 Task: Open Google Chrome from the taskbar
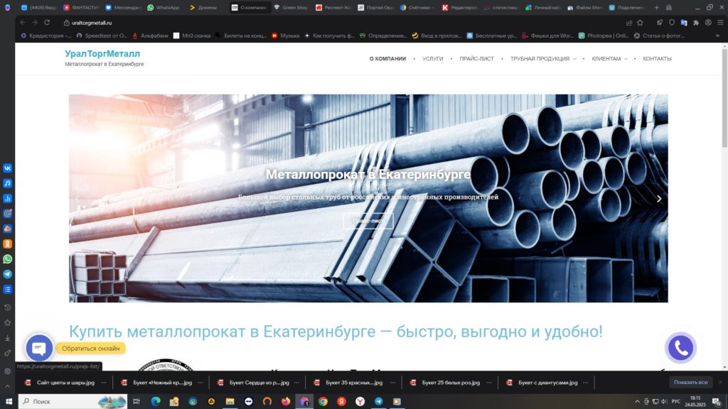point(323,402)
